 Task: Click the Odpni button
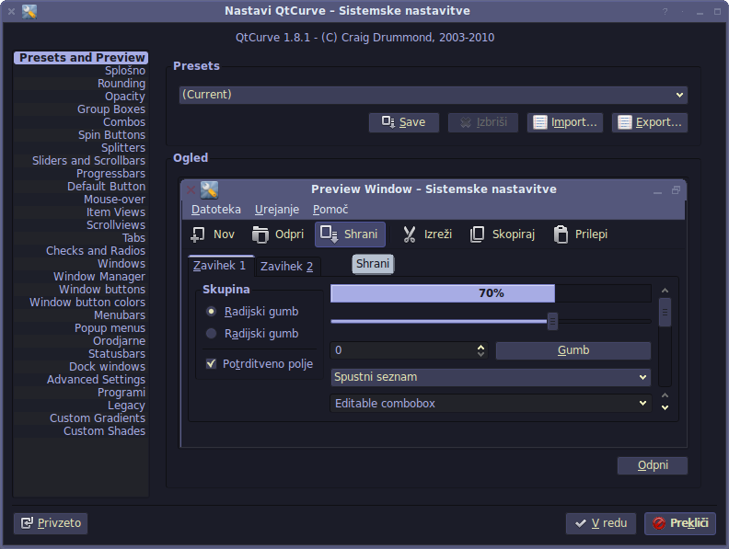[653, 465]
